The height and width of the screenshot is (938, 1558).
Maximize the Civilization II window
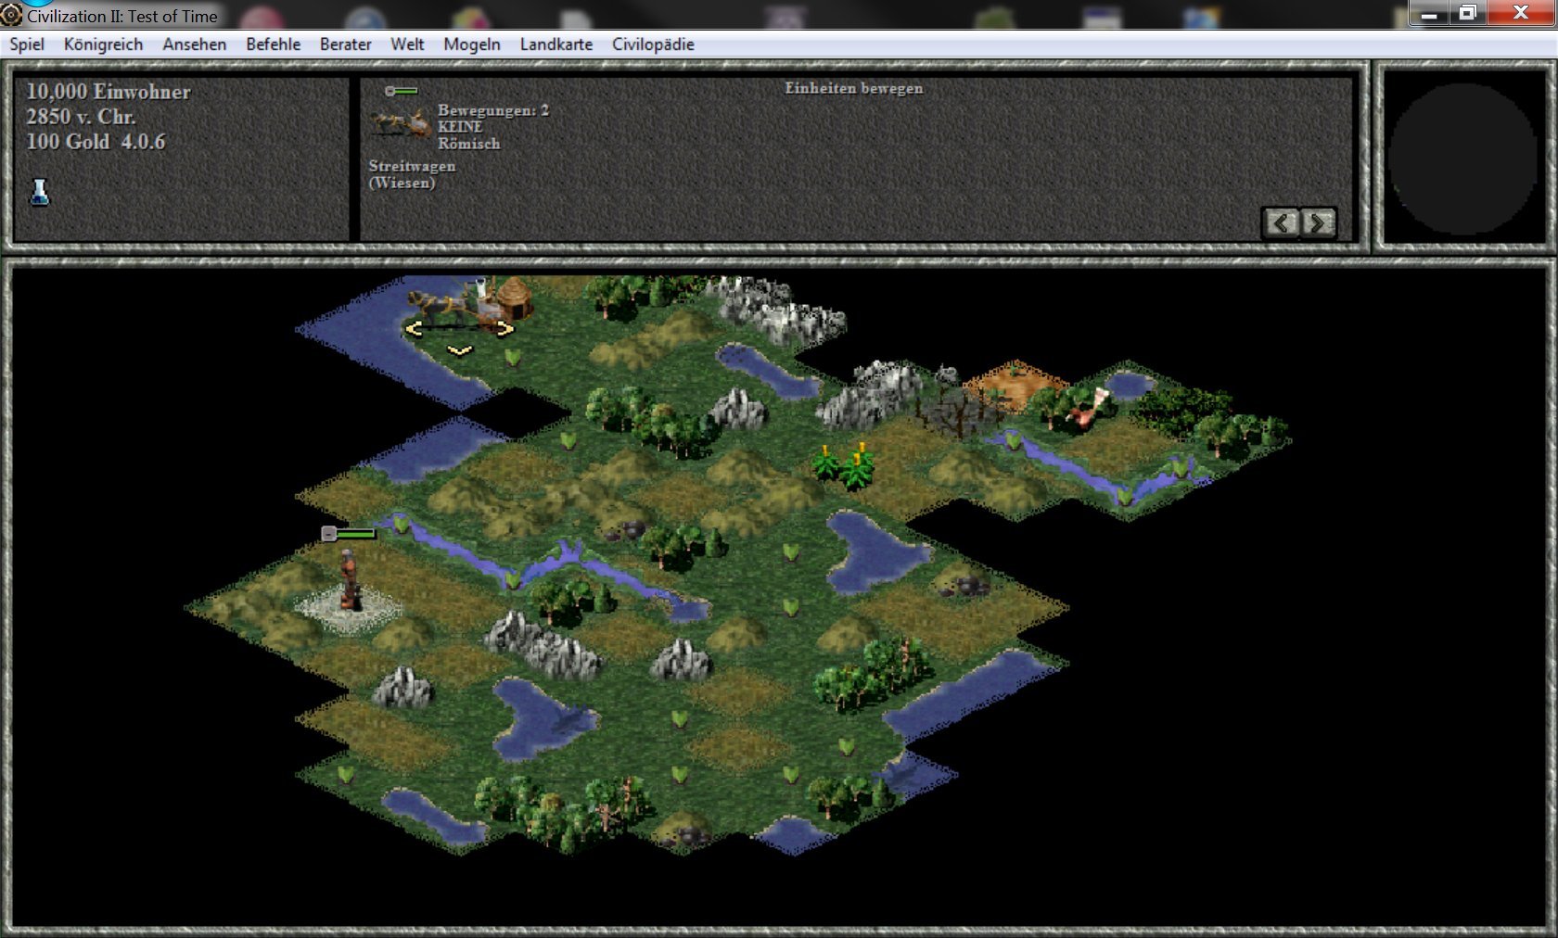click(x=1468, y=13)
